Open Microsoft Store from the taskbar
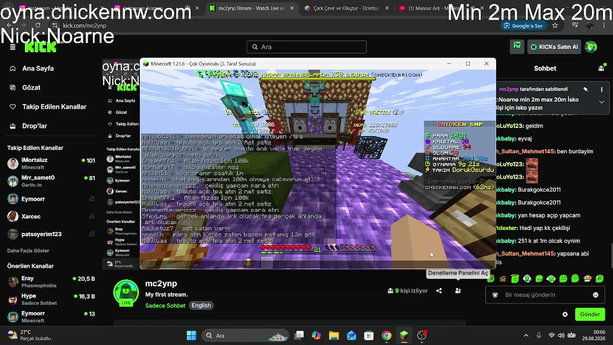 [x=369, y=335]
